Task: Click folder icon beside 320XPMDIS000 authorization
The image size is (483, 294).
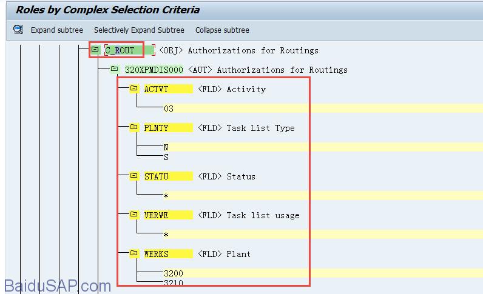Action: click(x=115, y=70)
